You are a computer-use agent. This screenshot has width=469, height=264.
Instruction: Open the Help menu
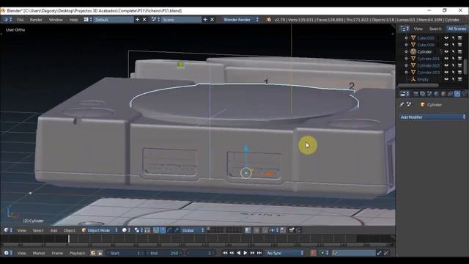pyautogui.click(x=73, y=20)
